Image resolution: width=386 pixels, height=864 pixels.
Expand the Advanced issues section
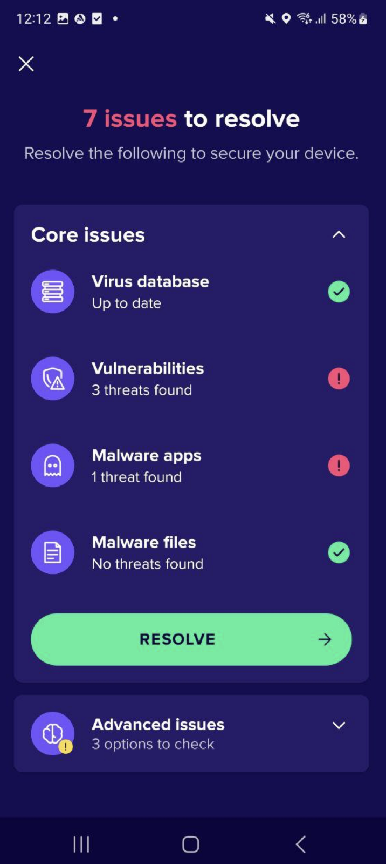point(339,725)
